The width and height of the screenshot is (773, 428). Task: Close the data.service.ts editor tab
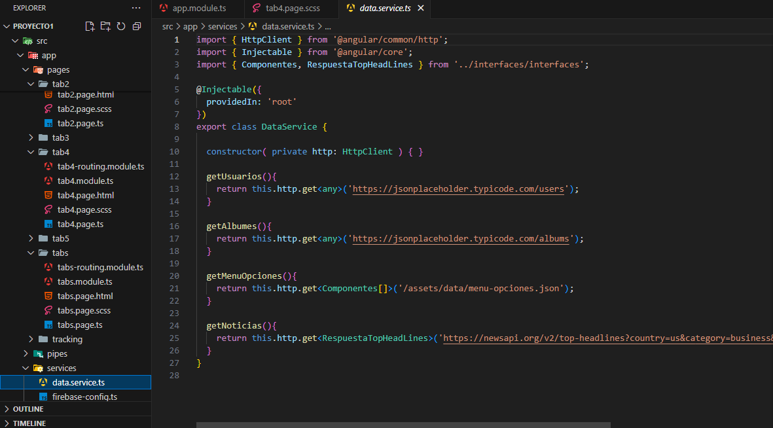pyautogui.click(x=421, y=9)
